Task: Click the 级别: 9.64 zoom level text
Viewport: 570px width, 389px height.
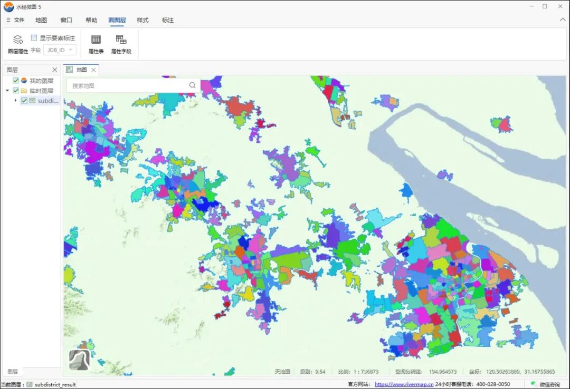Action: (x=312, y=372)
